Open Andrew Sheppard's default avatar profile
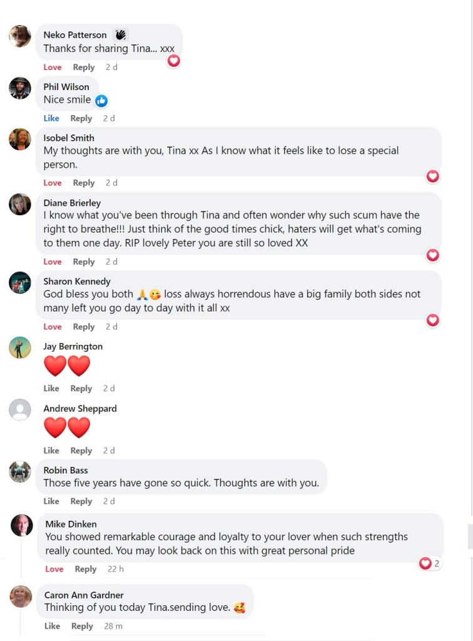The width and height of the screenshot is (473, 641). [20, 409]
